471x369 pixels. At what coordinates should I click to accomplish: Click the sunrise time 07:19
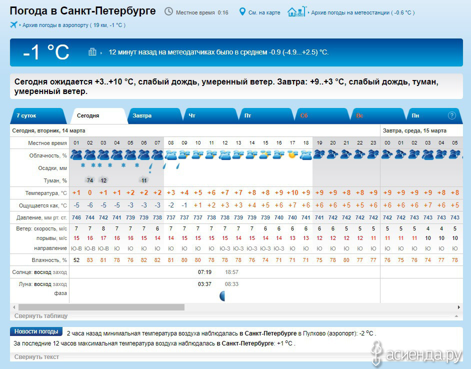pyautogui.click(x=204, y=272)
